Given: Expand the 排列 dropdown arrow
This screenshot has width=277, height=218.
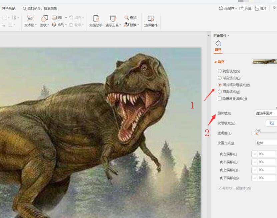Looking at the screenshot, I should coord(66,25).
